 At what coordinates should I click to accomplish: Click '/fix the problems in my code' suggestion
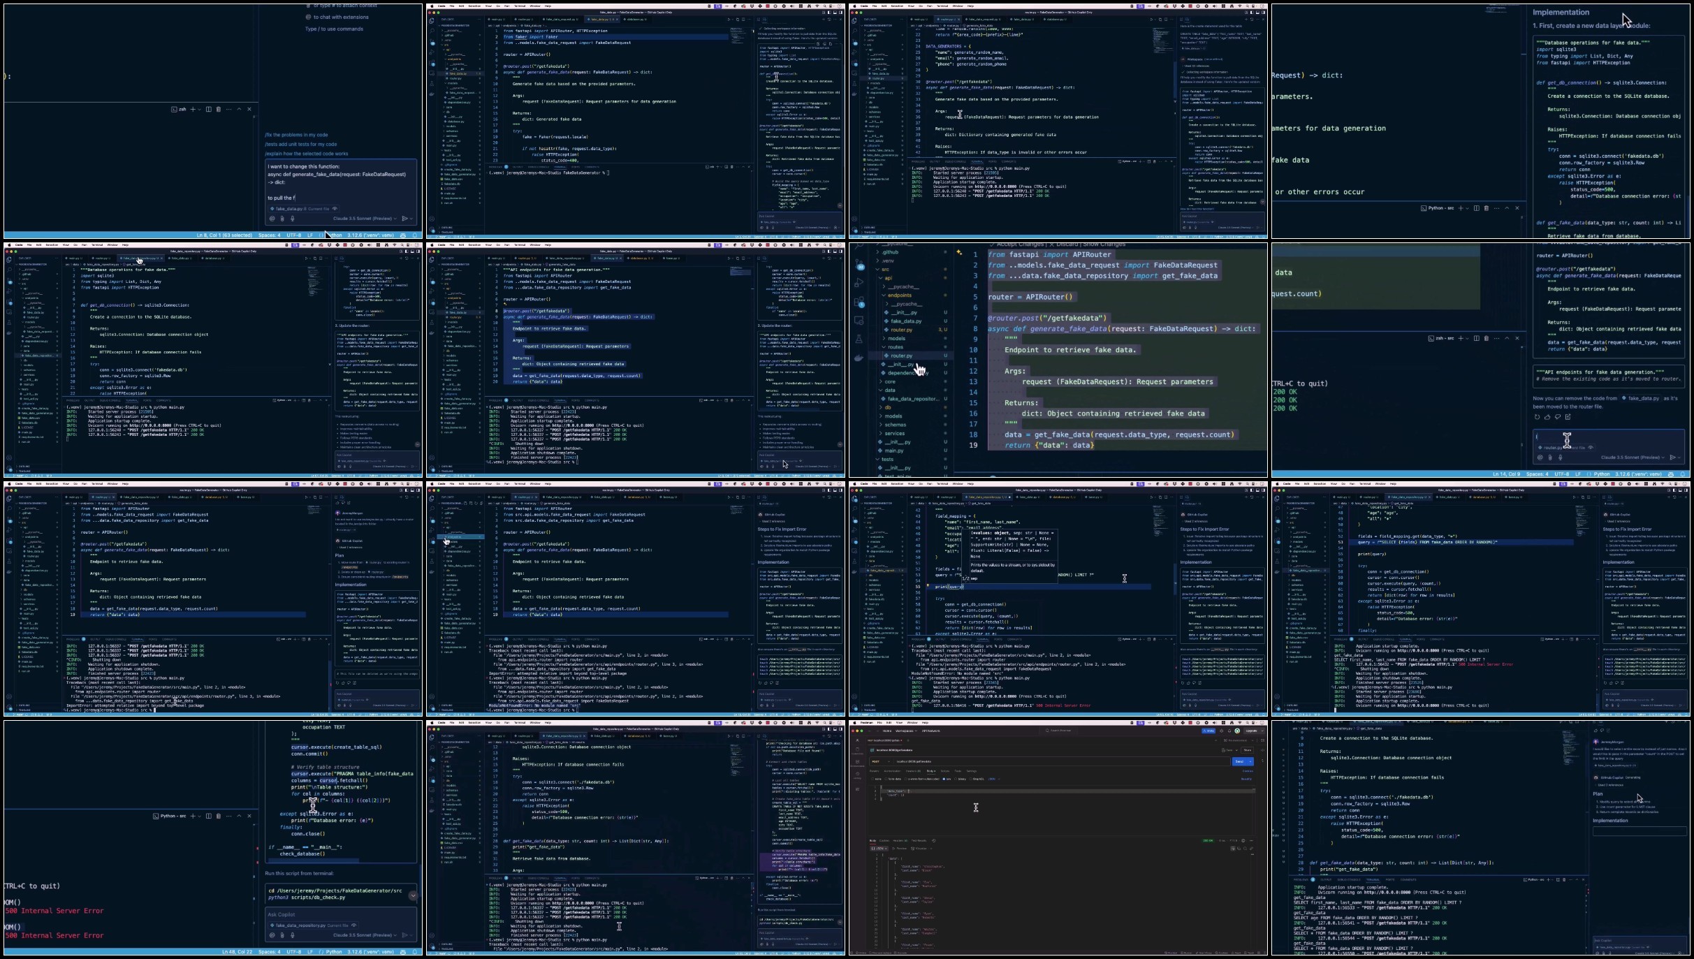tap(296, 135)
